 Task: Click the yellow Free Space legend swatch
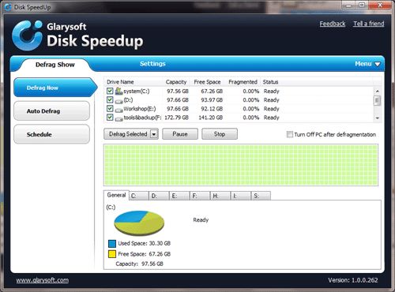coord(112,254)
